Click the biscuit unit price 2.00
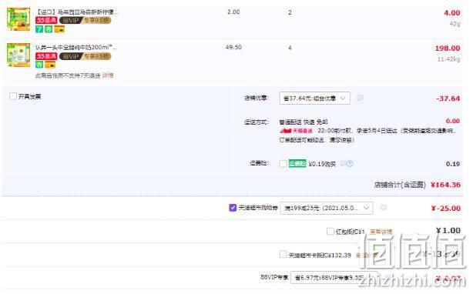Viewport: 473px width, 294px height. click(x=233, y=12)
